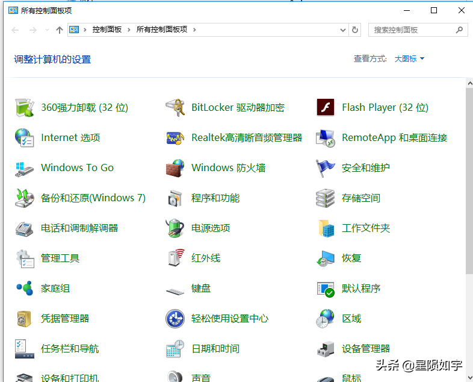Open the BitLocker drive encryption icon

pos(175,107)
